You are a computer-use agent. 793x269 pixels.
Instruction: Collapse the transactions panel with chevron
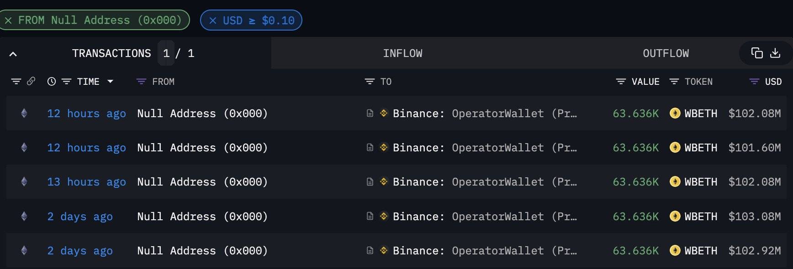[13, 54]
